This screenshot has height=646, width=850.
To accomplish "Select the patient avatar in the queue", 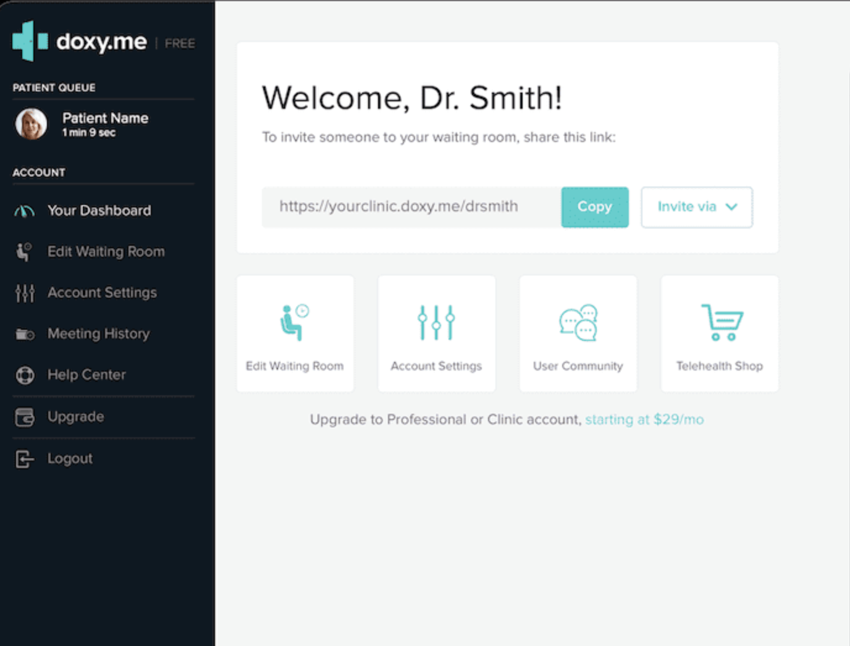I will (x=31, y=124).
